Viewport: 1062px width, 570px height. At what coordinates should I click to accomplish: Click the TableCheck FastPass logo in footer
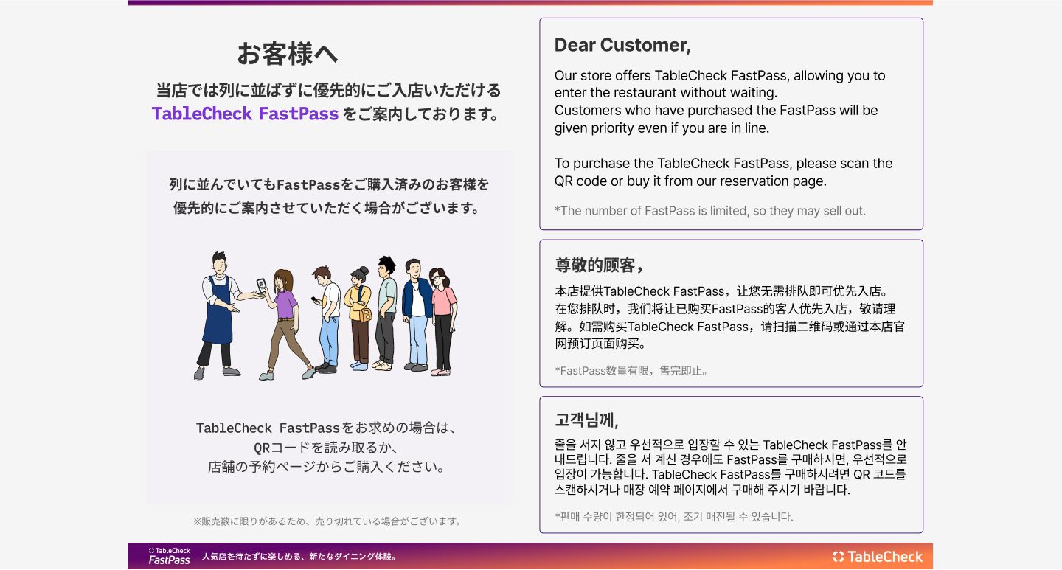[x=169, y=556]
